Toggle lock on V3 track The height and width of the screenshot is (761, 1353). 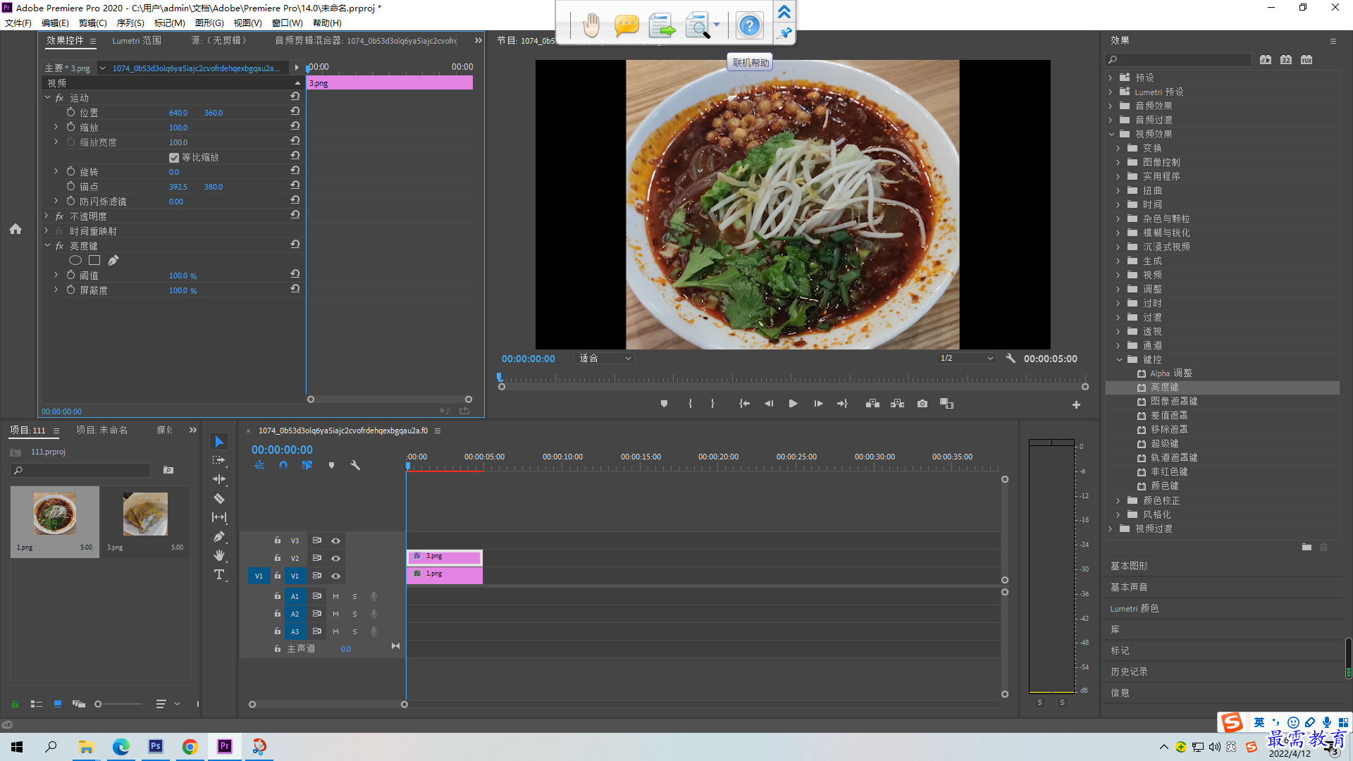click(278, 540)
